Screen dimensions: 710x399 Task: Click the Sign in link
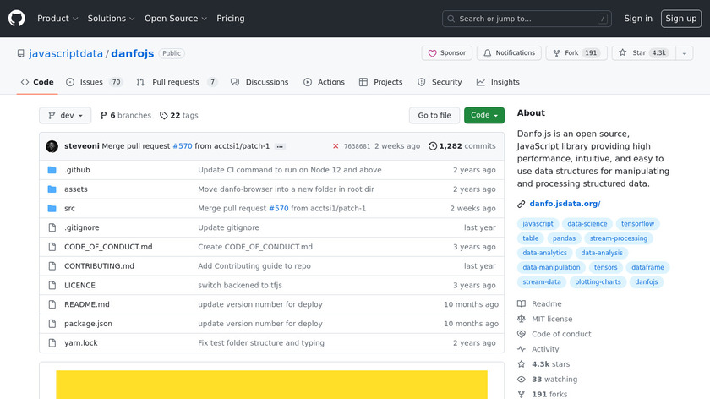638,19
